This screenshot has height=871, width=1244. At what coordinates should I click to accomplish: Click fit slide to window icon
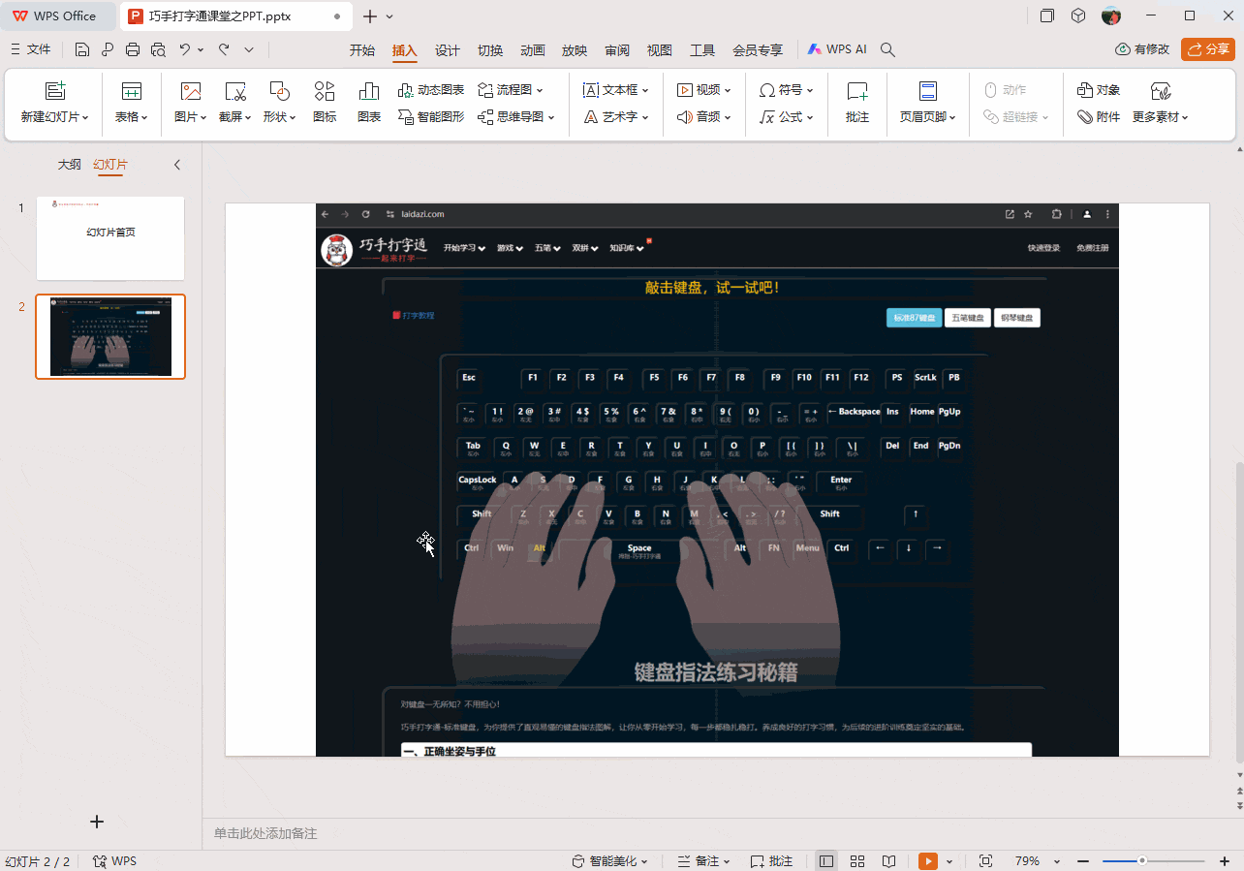click(x=986, y=861)
